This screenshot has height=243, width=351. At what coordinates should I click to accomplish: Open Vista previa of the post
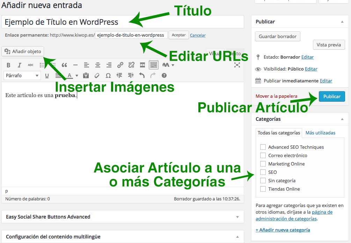click(329, 45)
